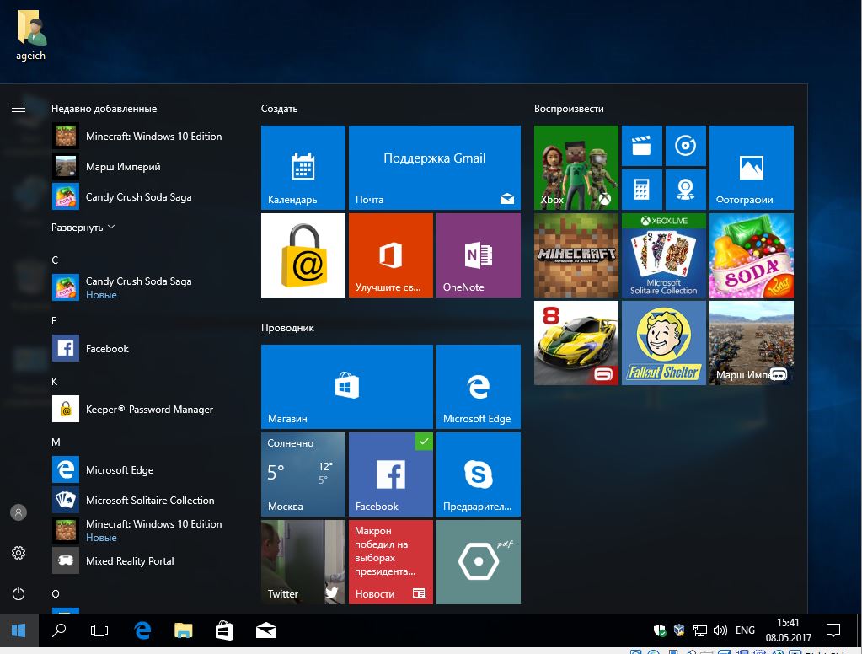
Task: Open the Skype Preview tile
Action: (479, 474)
